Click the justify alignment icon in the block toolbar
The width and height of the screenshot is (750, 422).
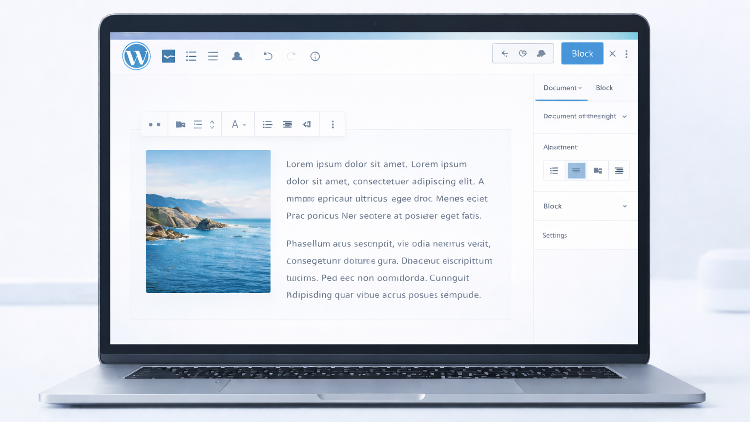(287, 124)
